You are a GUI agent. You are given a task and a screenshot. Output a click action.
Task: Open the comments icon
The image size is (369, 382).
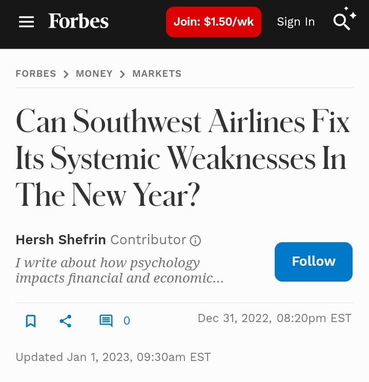click(106, 321)
